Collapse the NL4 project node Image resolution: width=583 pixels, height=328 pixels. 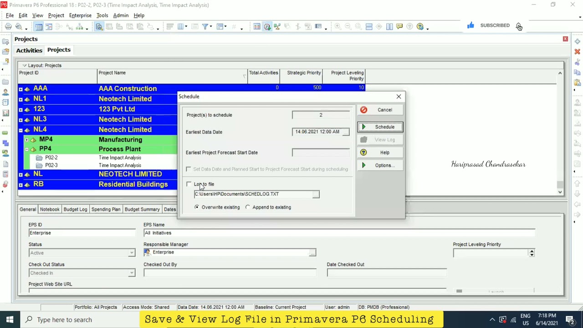[x=20, y=130]
